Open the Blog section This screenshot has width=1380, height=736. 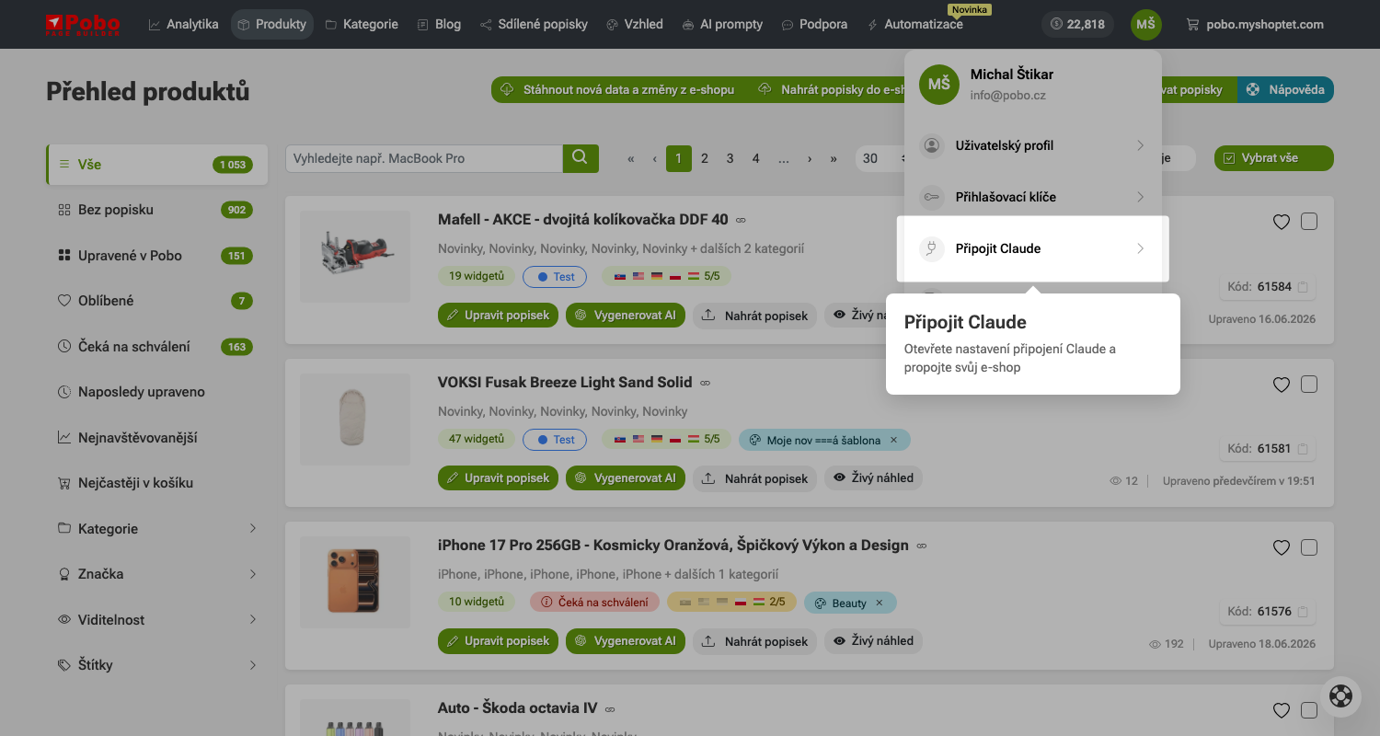pos(439,24)
